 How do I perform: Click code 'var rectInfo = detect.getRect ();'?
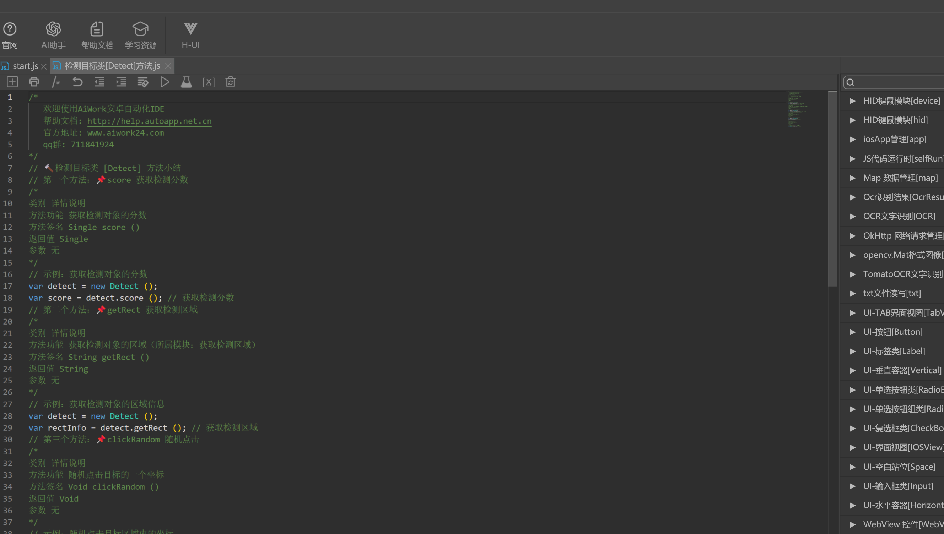pos(108,428)
